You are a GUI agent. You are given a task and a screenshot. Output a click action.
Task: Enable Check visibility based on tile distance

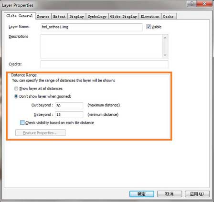[22, 122]
